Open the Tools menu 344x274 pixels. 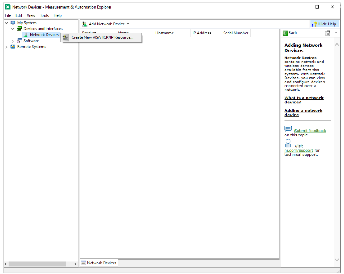pyautogui.click(x=44, y=15)
